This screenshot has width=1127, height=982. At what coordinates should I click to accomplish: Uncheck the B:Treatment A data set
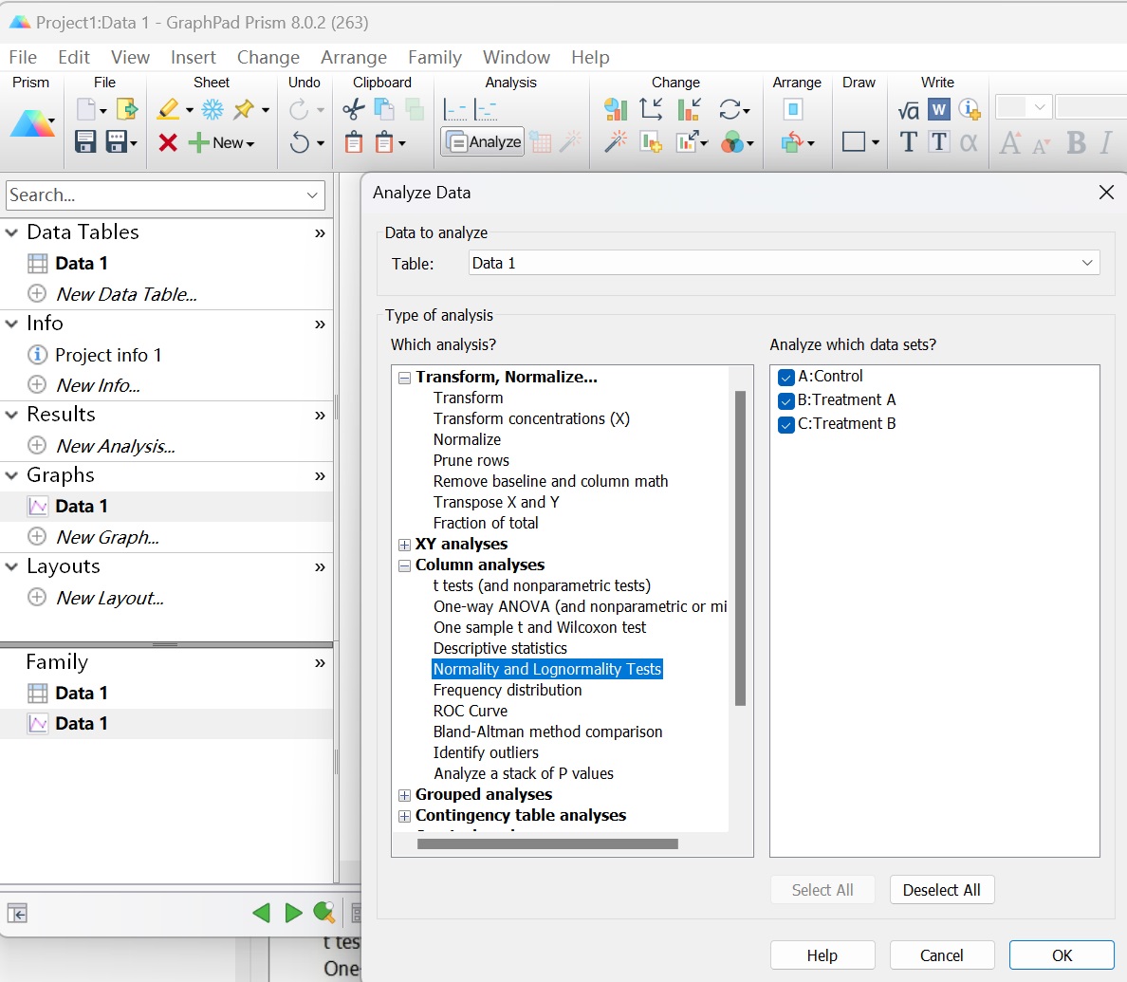point(785,400)
